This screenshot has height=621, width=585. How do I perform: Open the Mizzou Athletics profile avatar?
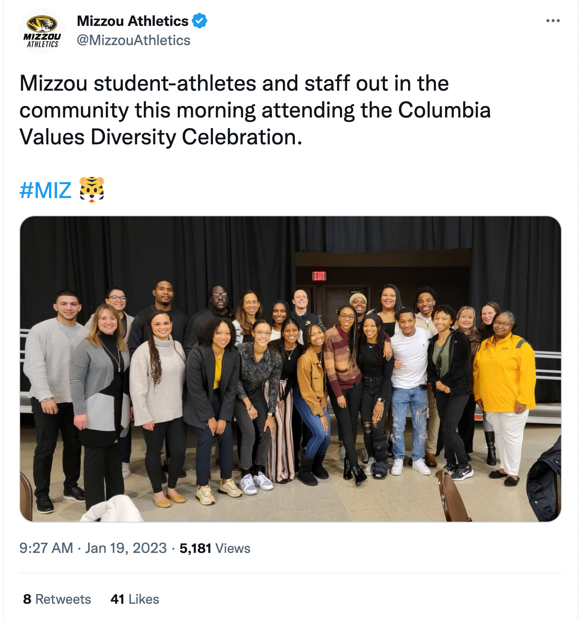pos(41,29)
